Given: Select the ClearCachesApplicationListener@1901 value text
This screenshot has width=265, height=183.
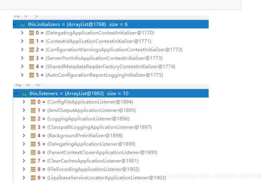Looking at the screenshot, I should (93, 161).
